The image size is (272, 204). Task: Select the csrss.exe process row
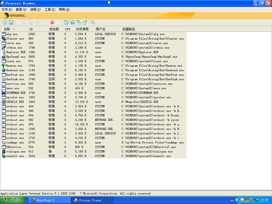click(x=94, y=43)
